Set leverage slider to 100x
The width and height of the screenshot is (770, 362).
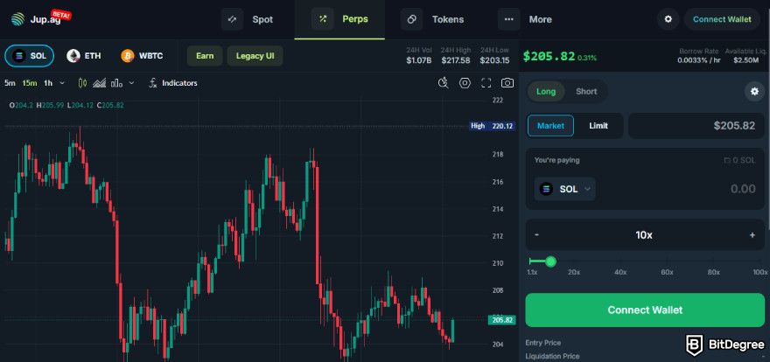pyautogui.click(x=760, y=272)
